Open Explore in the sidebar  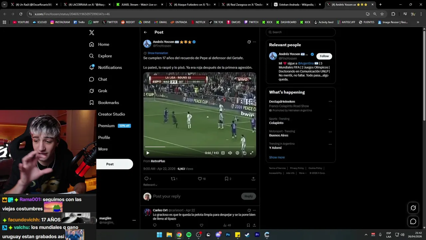pyautogui.click(x=101, y=56)
